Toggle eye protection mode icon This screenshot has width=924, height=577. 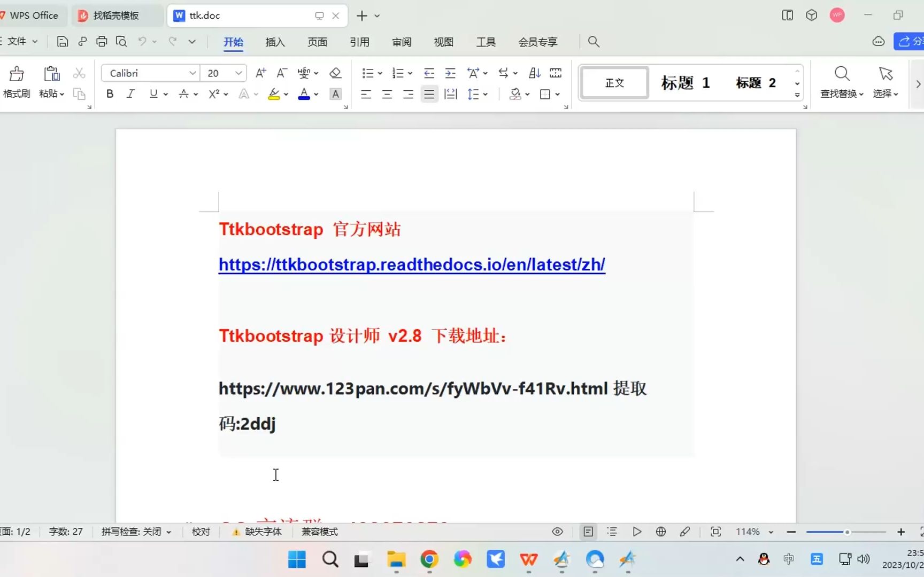coord(557,532)
